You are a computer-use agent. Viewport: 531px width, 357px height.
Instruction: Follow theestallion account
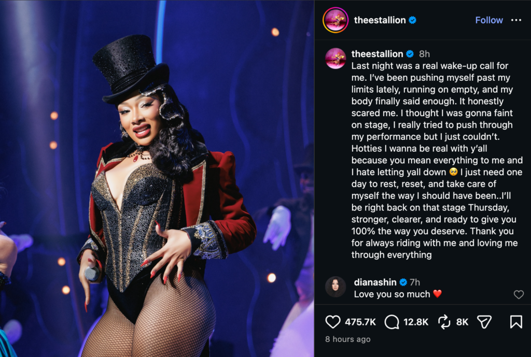[x=488, y=20]
